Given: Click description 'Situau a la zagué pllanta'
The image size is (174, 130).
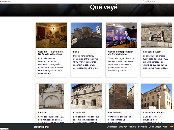Looking at the screenshot, I should [x=121, y=64].
